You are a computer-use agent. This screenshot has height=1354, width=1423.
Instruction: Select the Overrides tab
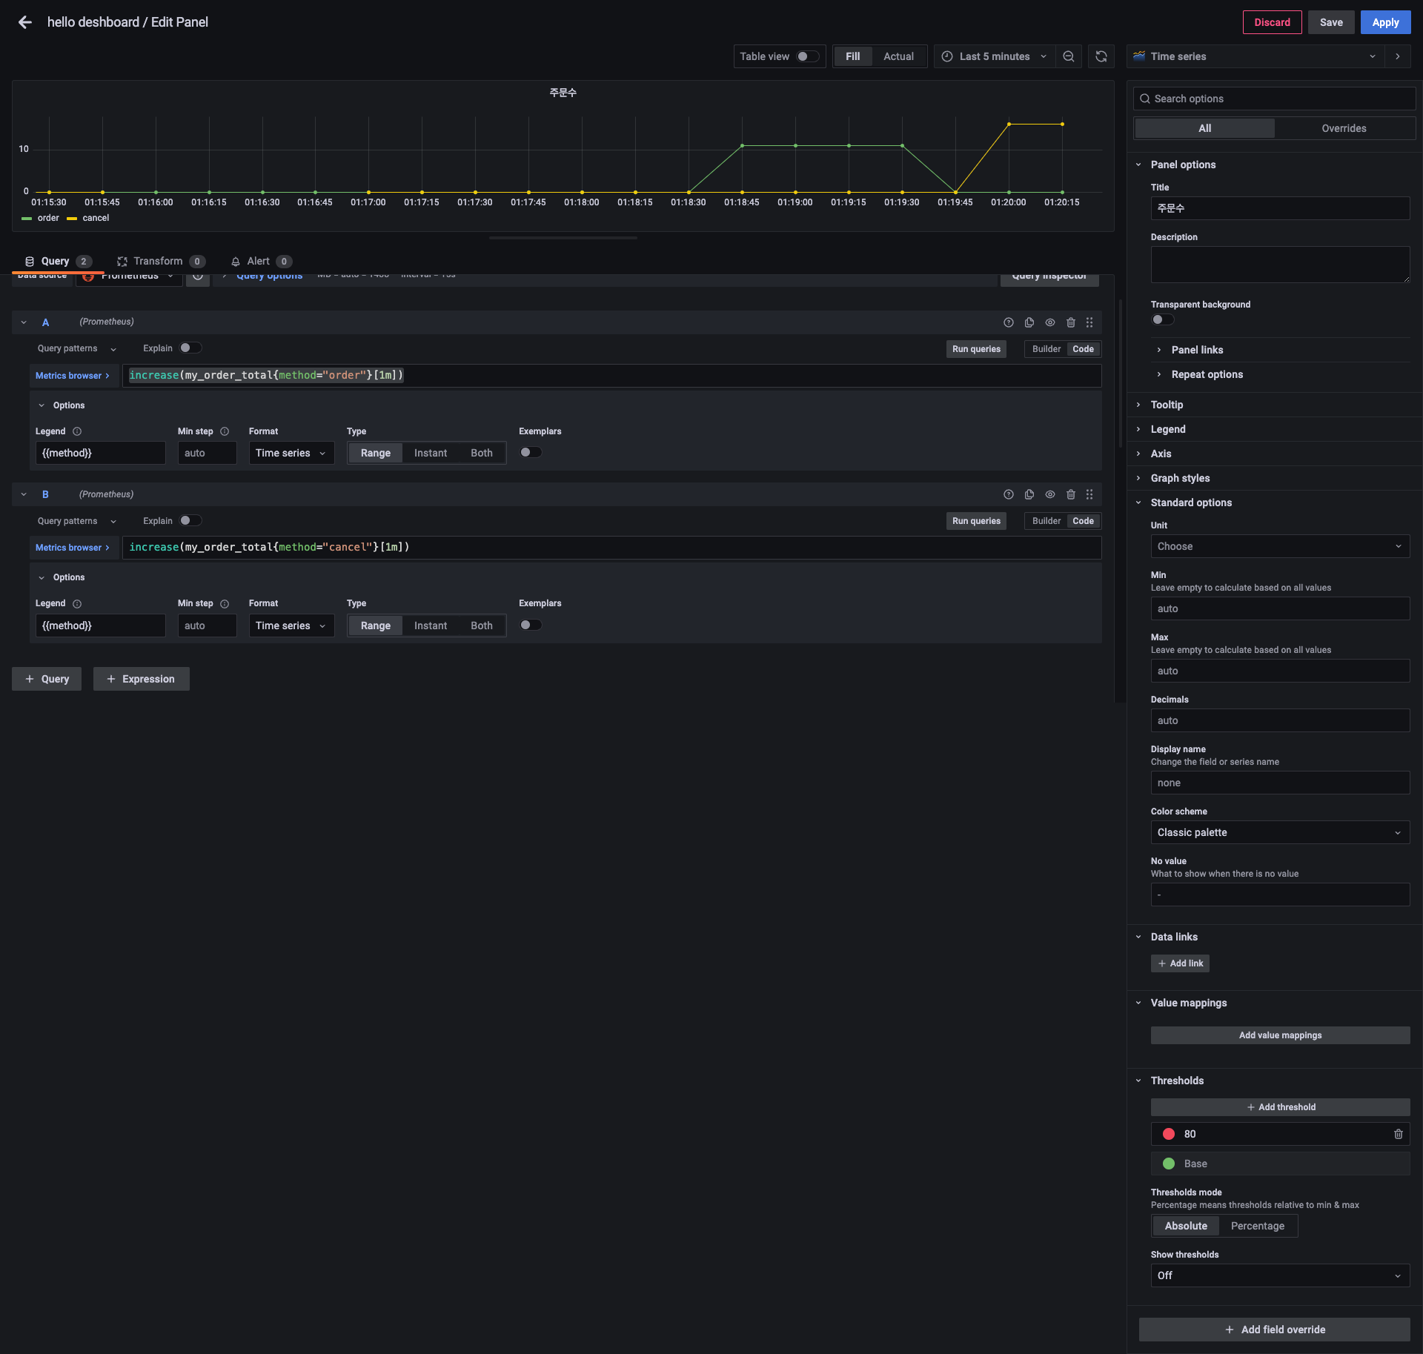(x=1343, y=128)
